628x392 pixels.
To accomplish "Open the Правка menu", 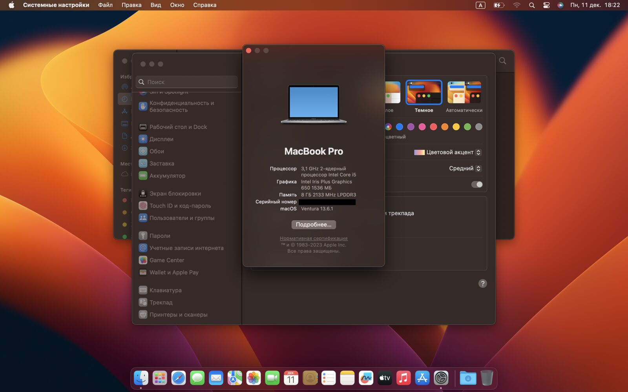I will (x=131, y=5).
